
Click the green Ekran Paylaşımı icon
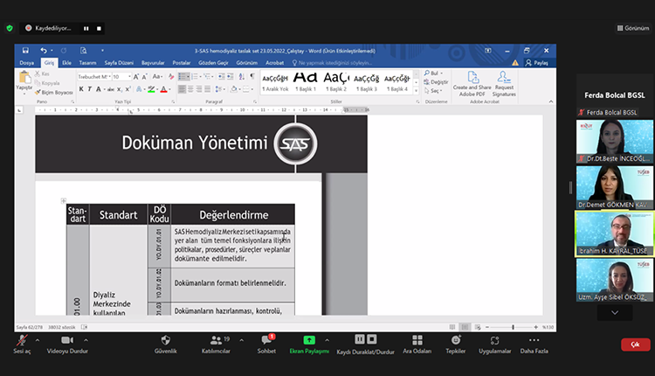pos(309,339)
